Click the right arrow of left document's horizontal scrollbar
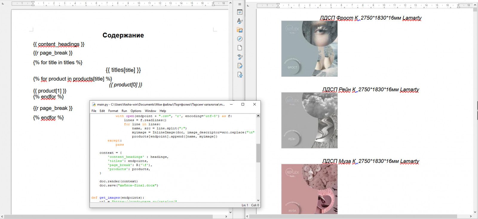Screen dimensions: 478x219 [226, 216]
